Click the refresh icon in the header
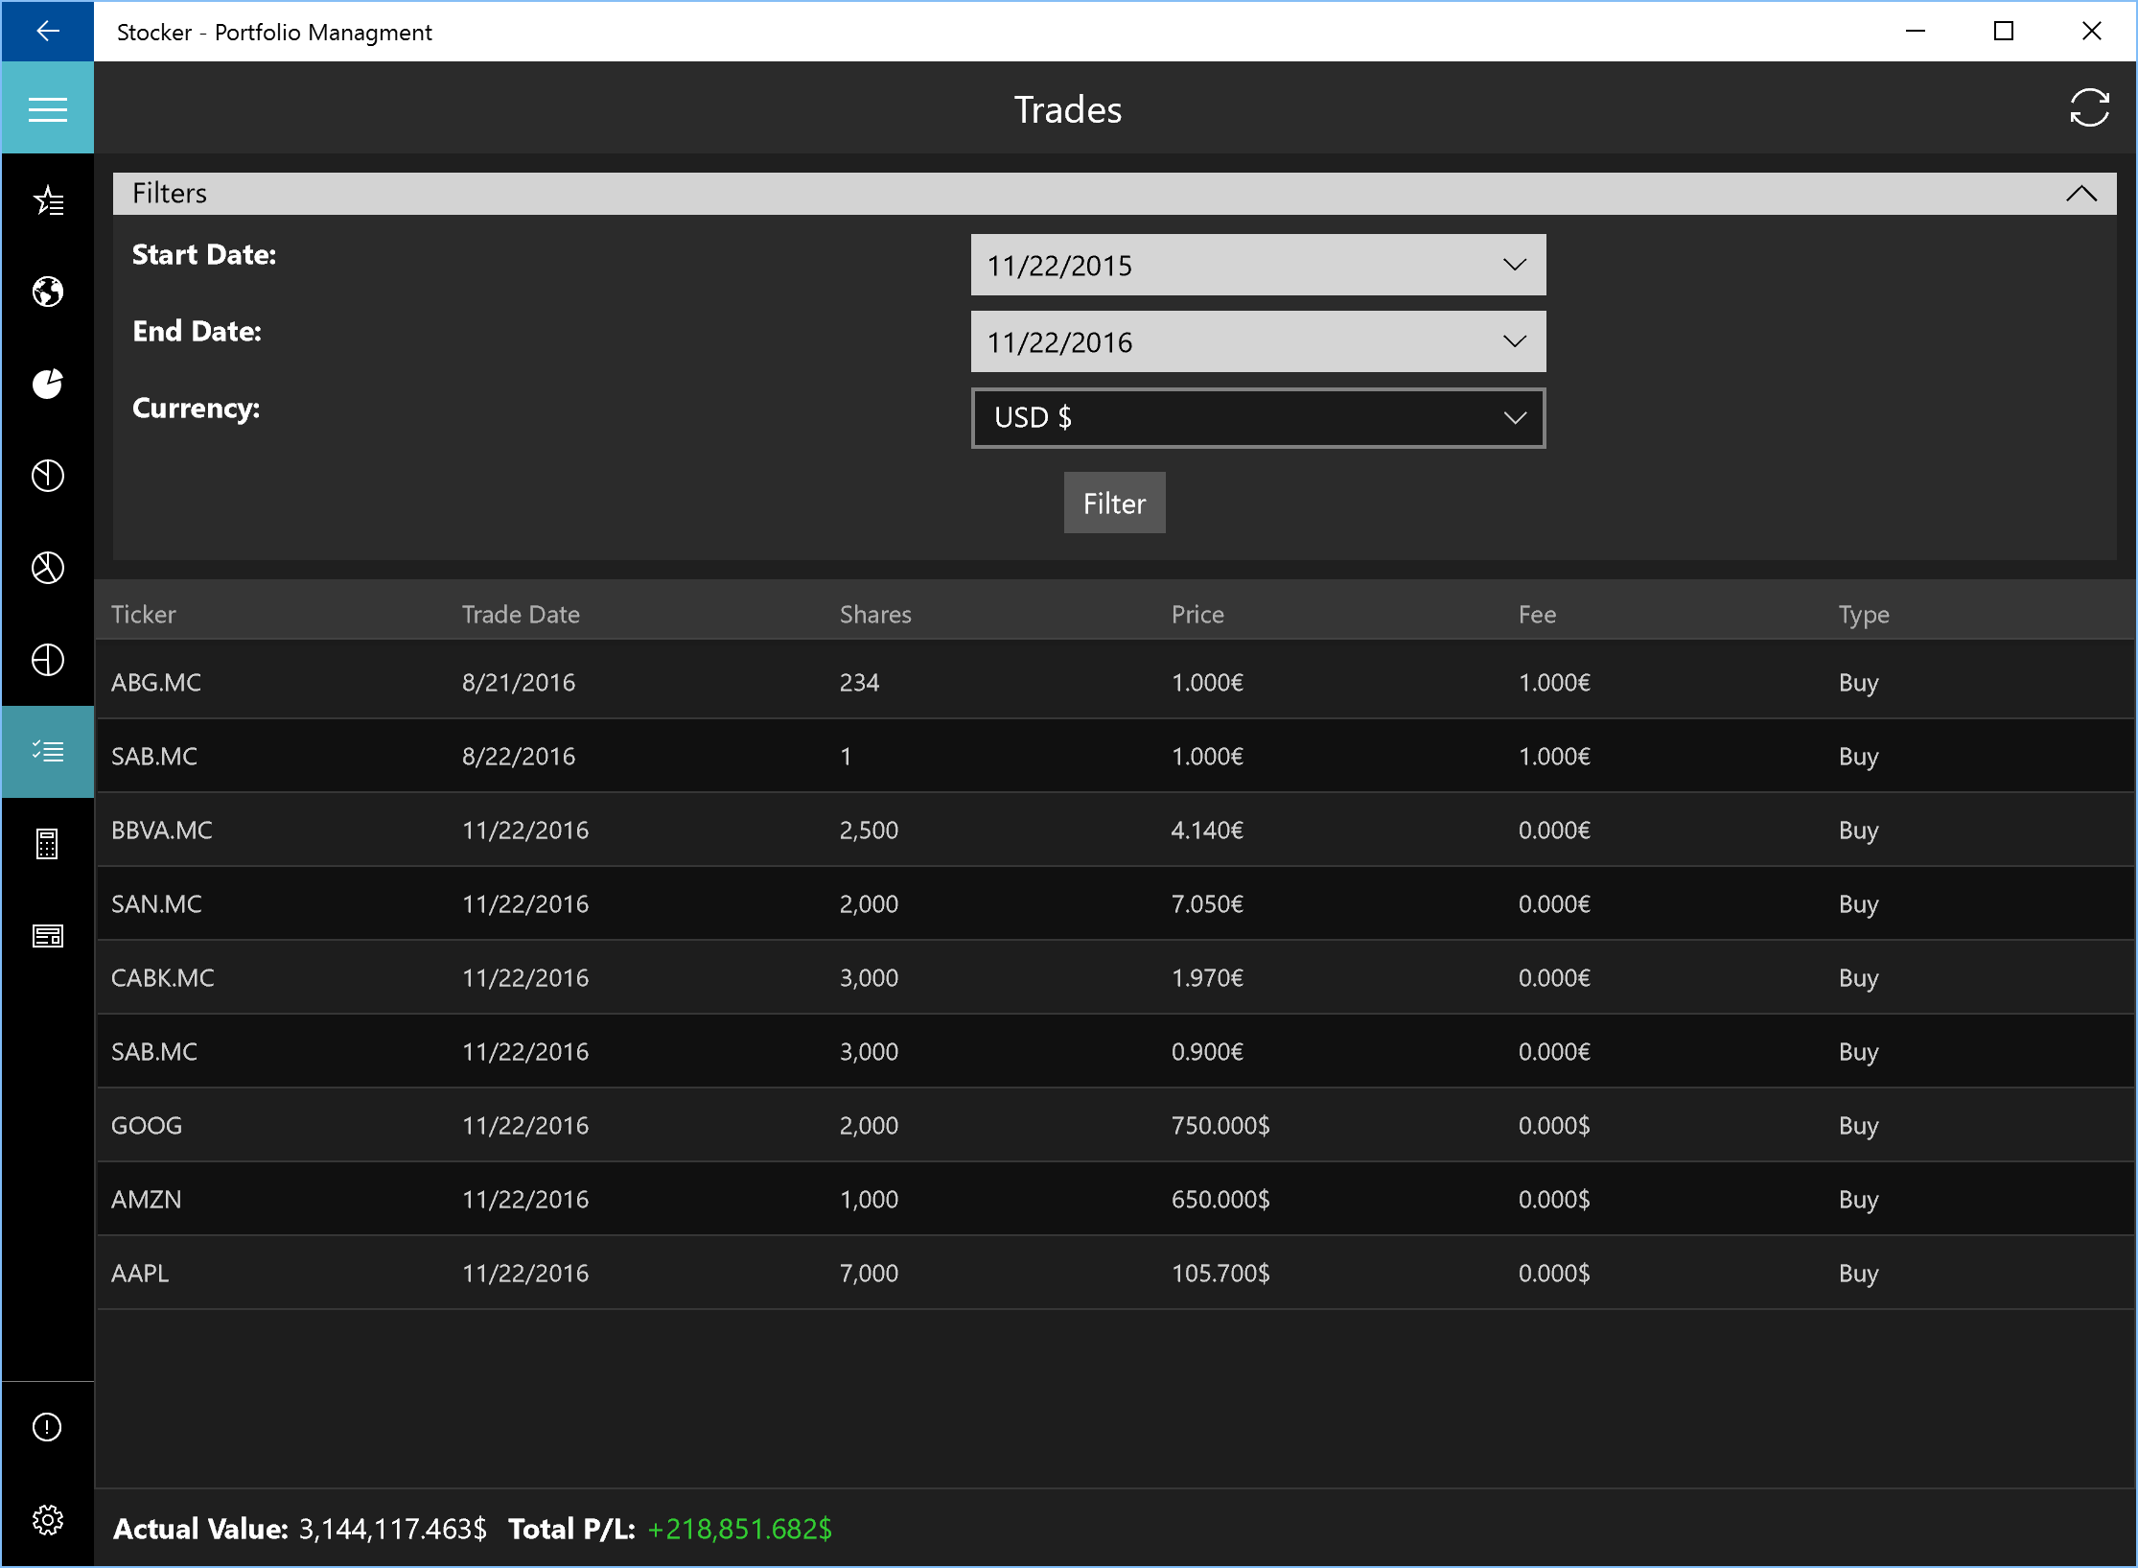The image size is (2138, 1568). 2088,108
